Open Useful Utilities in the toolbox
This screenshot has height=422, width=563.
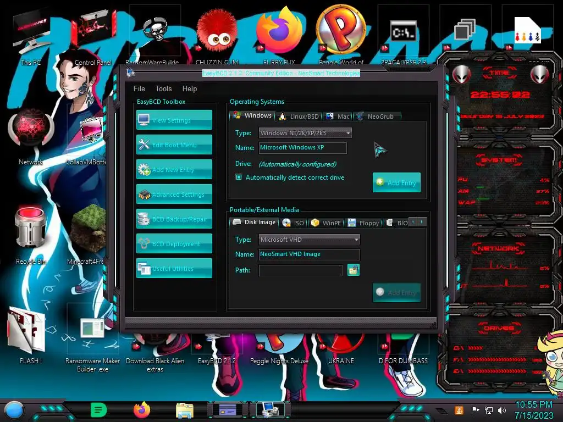point(174,268)
